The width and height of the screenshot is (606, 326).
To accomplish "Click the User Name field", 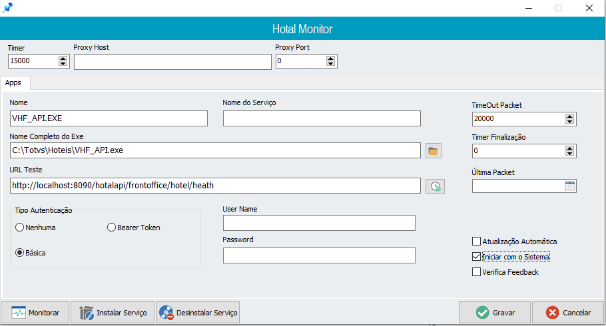I will [x=319, y=223].
